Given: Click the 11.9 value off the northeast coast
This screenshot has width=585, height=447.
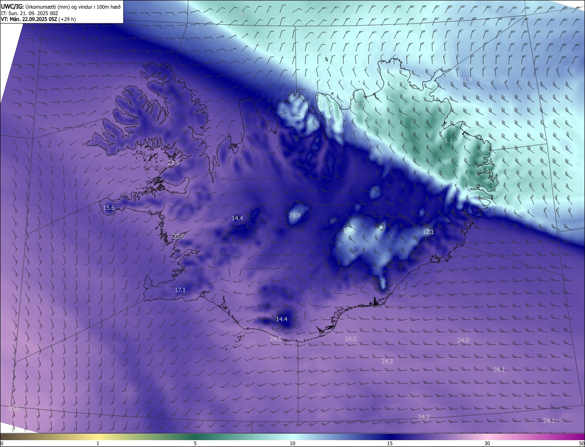Looking at the screenshot, I should [x=466, y=80].
